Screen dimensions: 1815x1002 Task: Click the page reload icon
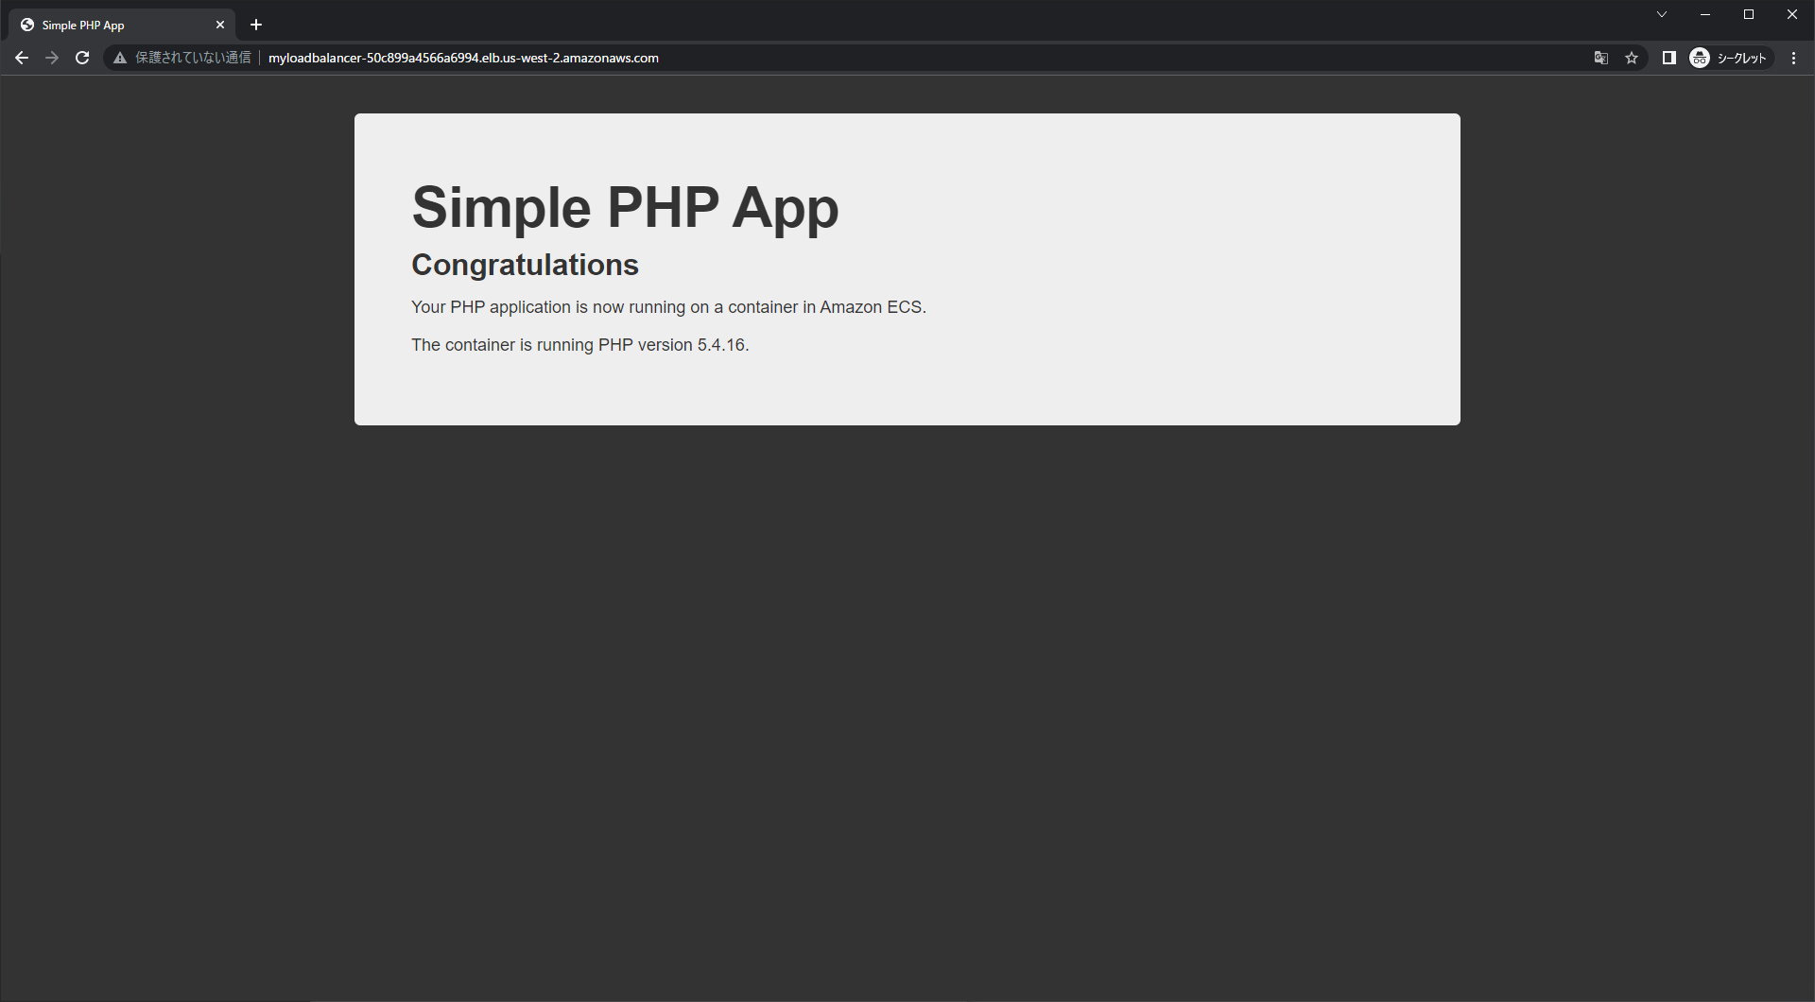pyautogui.click(x=82, y=58)
